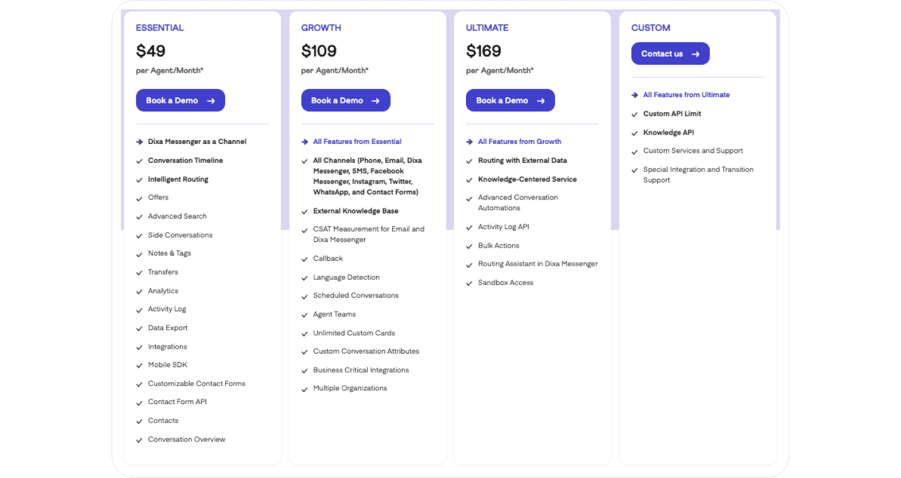Click the checkmark next to Multiple Organizations
The image size is (901, 478).
305,389
